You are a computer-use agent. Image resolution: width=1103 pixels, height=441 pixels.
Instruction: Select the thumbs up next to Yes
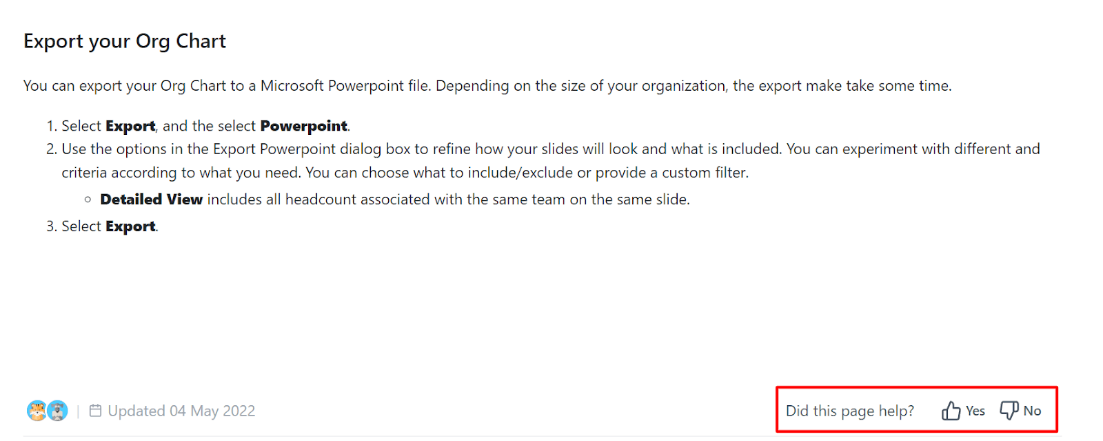point(951,410)
